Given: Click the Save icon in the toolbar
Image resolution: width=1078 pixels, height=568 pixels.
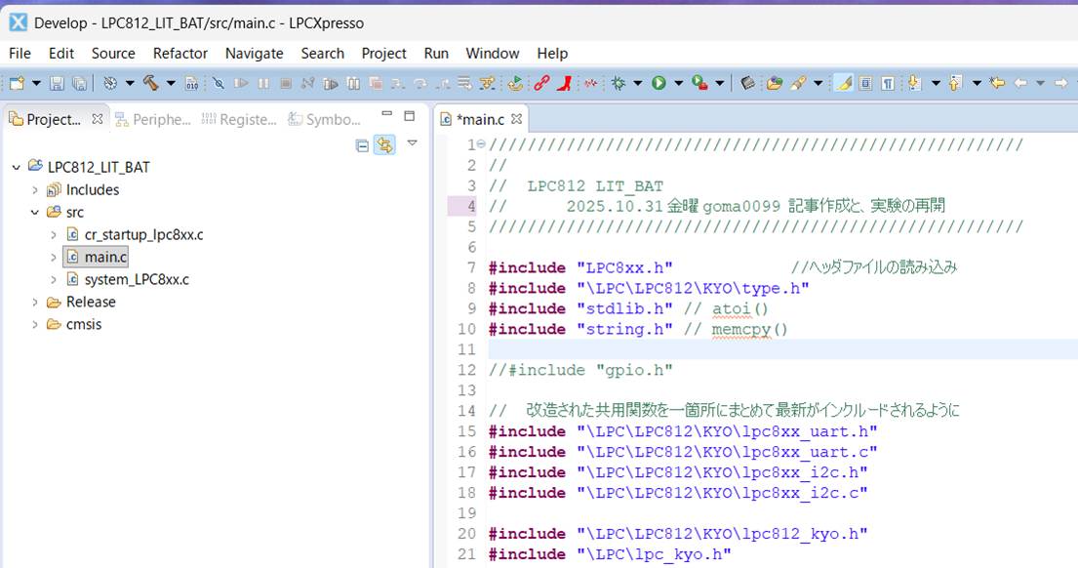Looking at the screenshot, I should coord(57,84).
